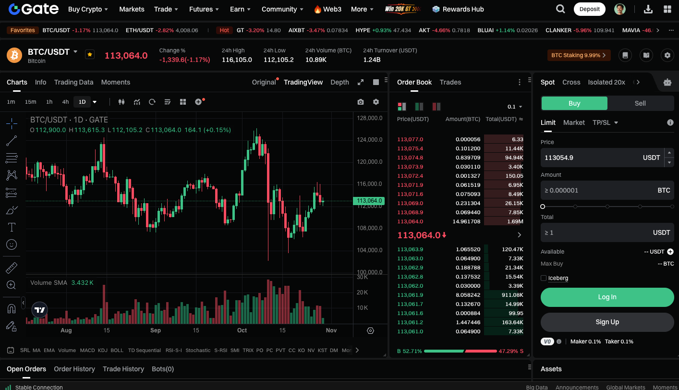Expand the BTC/USDT pair selector
Screen dimensions: 679x390
coord(75,52)
